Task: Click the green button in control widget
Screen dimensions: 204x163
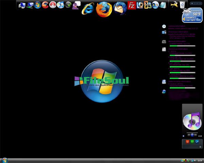Action: click(192, 141)
